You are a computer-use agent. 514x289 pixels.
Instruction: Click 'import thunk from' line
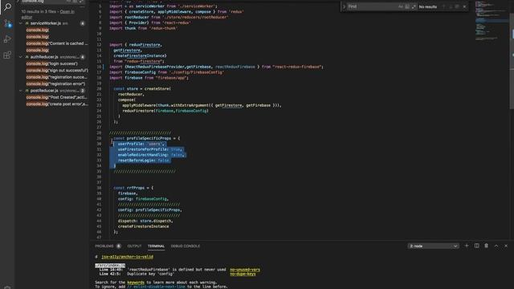143,28
